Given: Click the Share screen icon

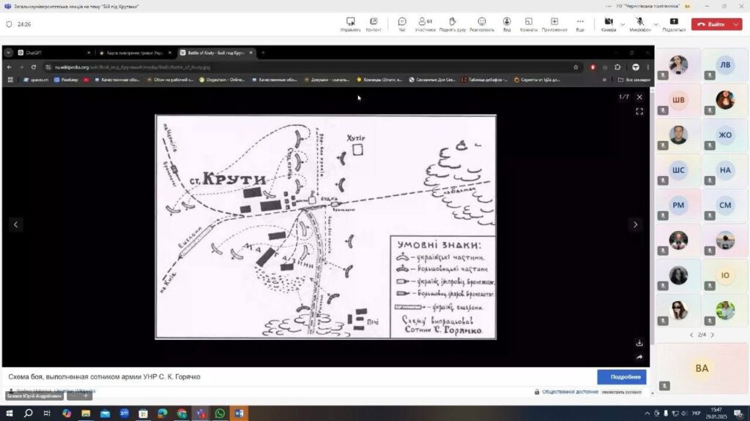Looking at the screenshot, I should 674,24.
